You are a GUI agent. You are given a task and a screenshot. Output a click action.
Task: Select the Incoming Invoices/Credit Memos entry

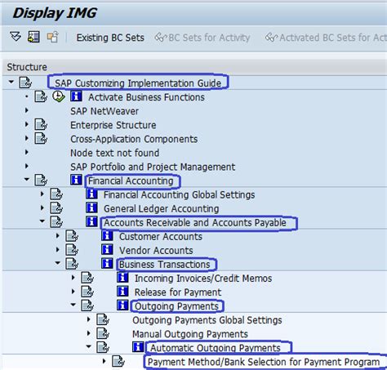pos(203,279)
